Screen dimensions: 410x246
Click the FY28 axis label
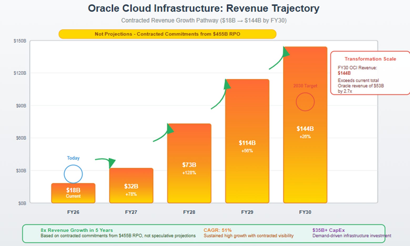pos(189,212)
